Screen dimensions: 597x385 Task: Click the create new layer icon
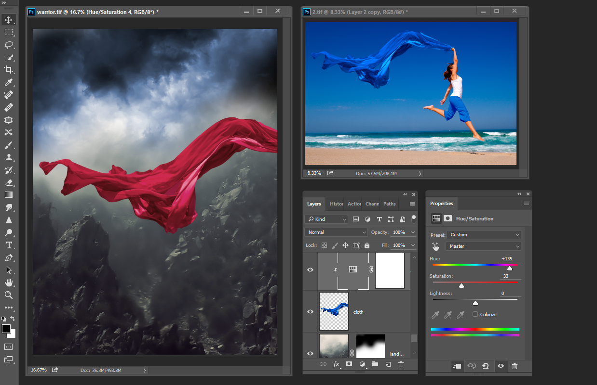388,365
